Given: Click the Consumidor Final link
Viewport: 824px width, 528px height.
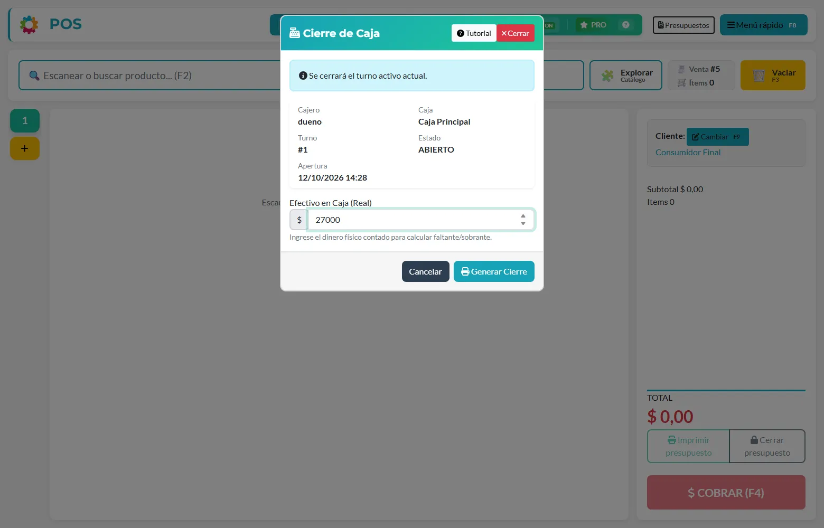Looking at the screenshot, I should (688, 152).
